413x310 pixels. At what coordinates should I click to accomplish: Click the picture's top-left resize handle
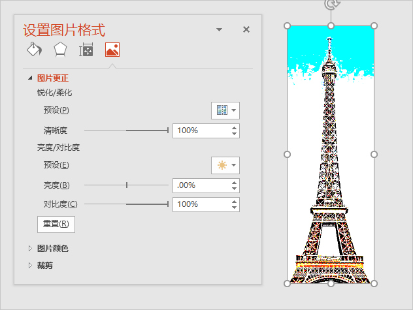pyautogui.click(x=288, y=26)
